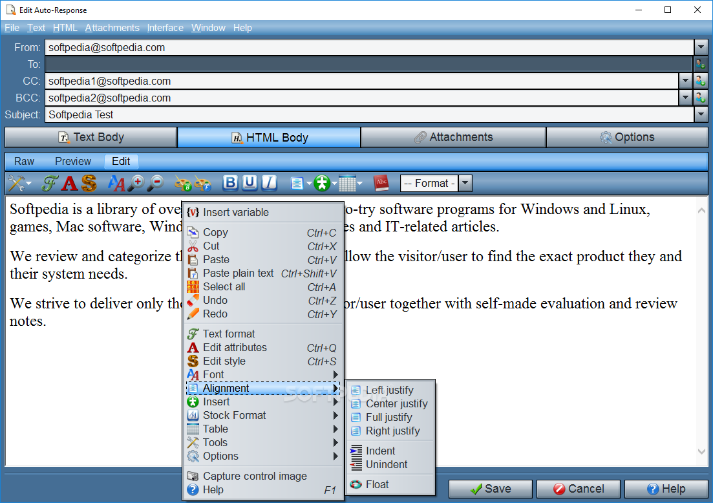Expand the BCC address dropdown
This screenshot has height=503, width=713.
685,98
